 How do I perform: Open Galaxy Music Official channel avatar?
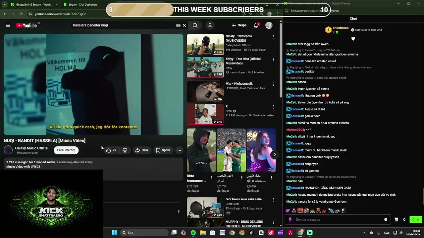(x=8, y=150)
